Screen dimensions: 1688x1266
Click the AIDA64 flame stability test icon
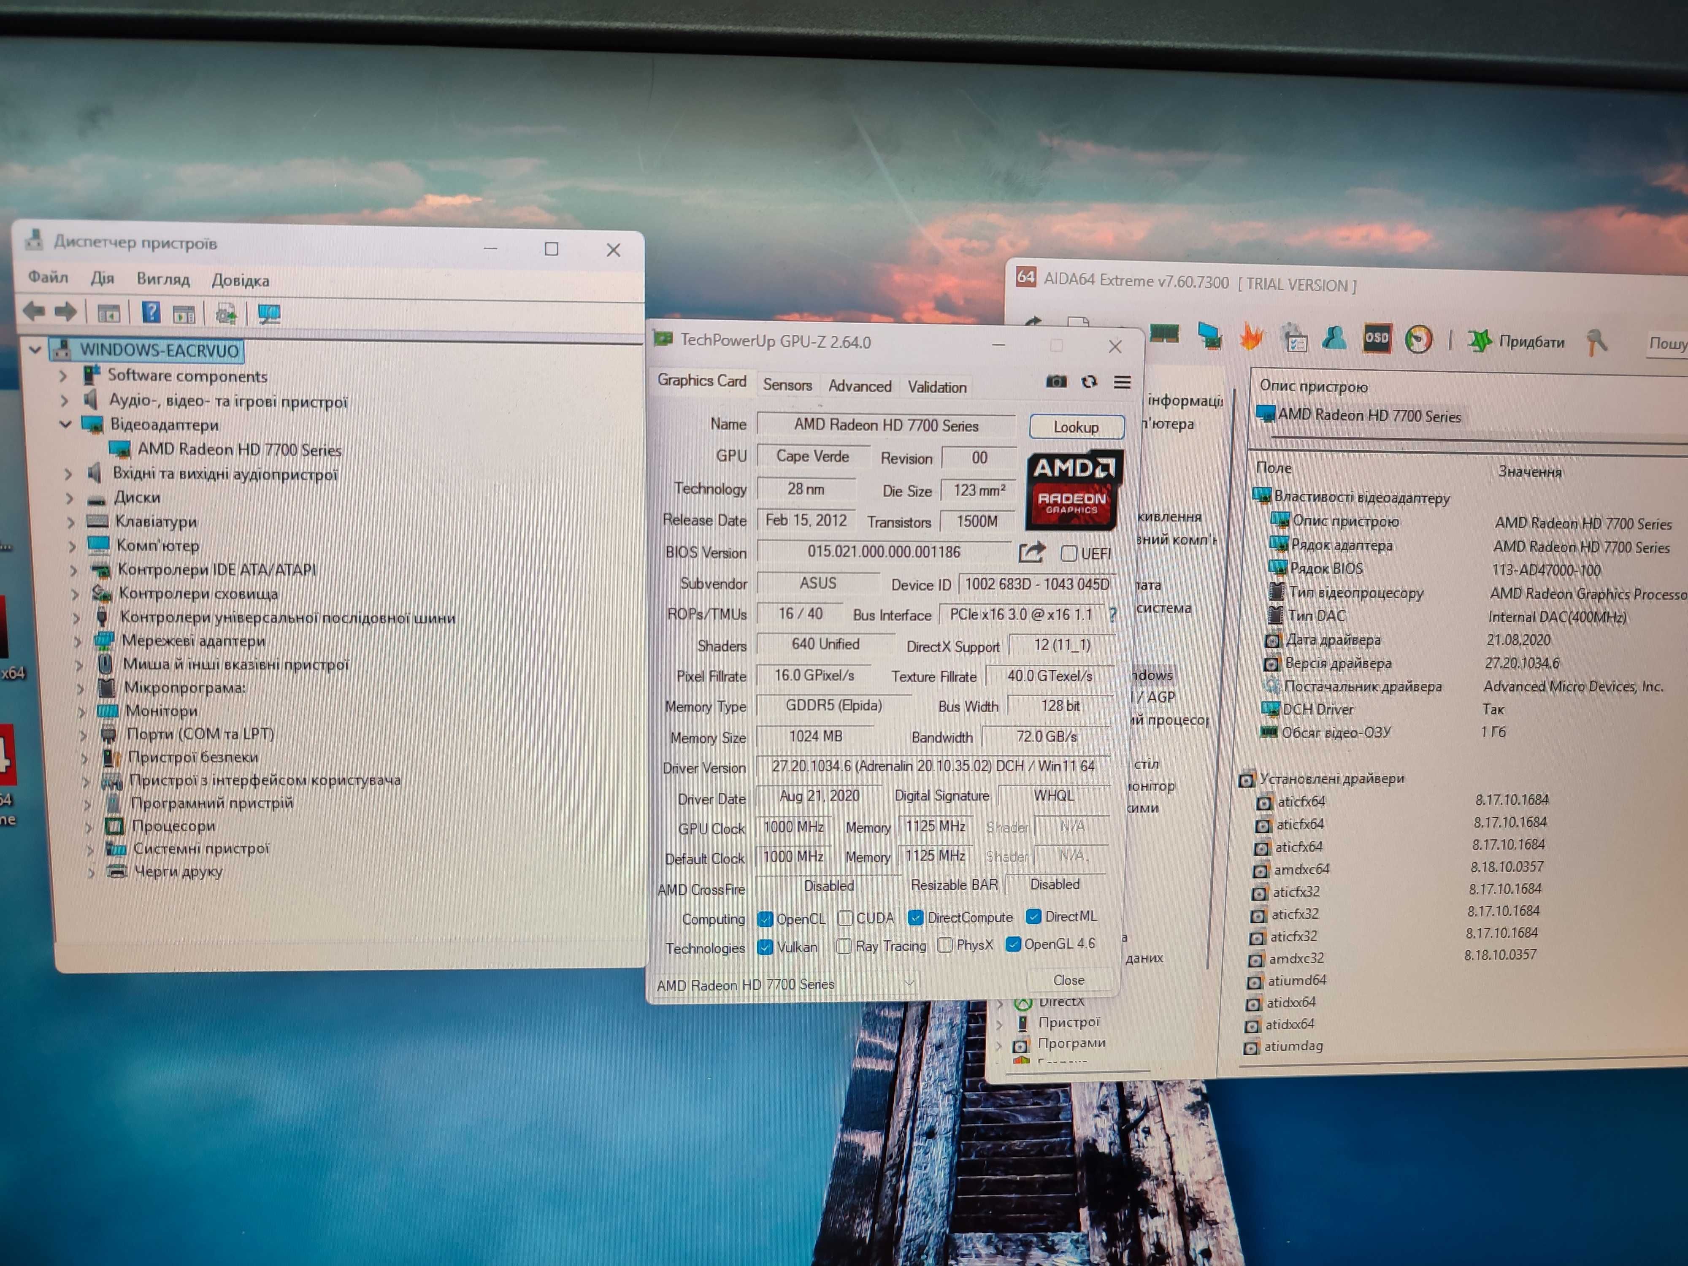pos(1251,336)
